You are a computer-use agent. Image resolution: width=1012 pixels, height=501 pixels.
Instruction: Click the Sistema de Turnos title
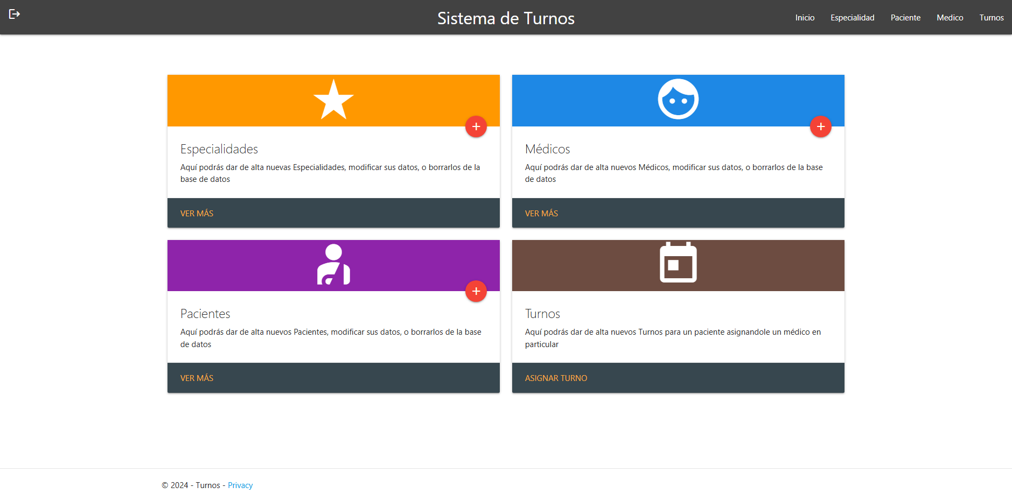click(x=506, y=18)
